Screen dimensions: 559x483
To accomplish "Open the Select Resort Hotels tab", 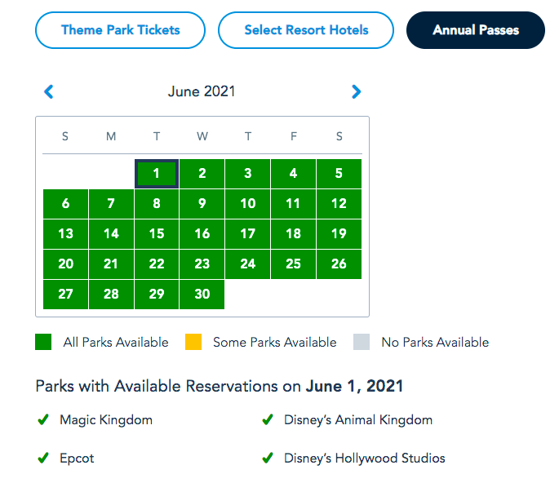I will (x=306, y=30).
